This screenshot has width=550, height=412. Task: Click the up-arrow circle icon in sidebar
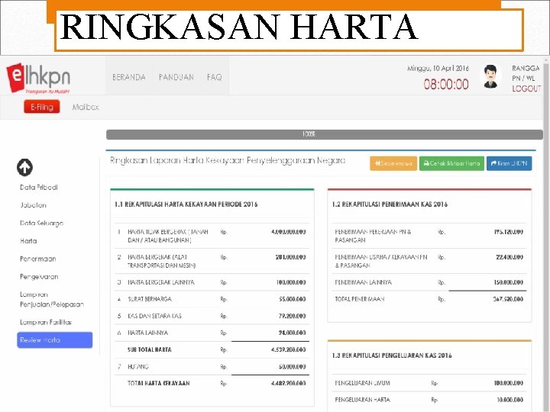point(24,167)
